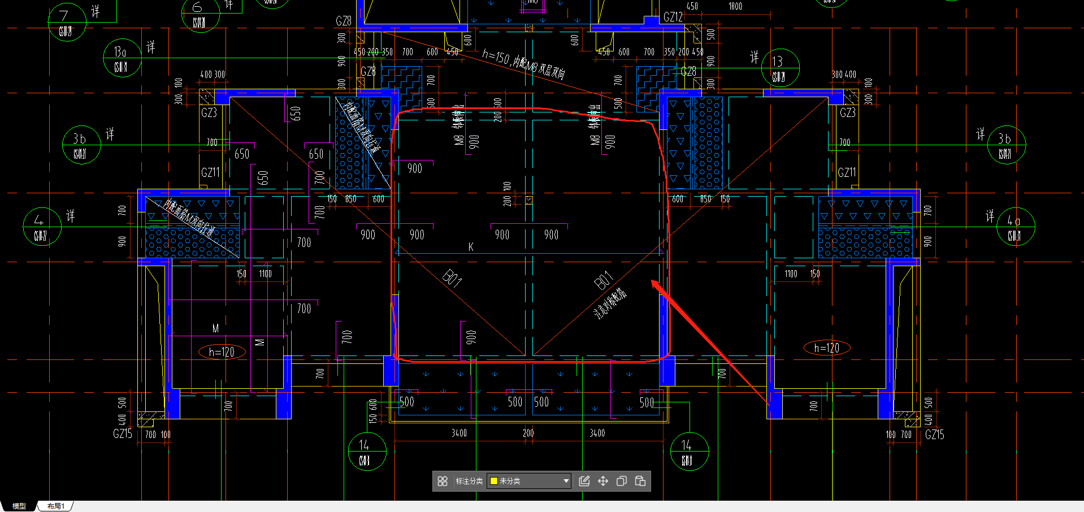This screenshot has width=1084, height=512.
Task: Click the yellow color swatch beside 未分类
Action: [x=493, y=481]
